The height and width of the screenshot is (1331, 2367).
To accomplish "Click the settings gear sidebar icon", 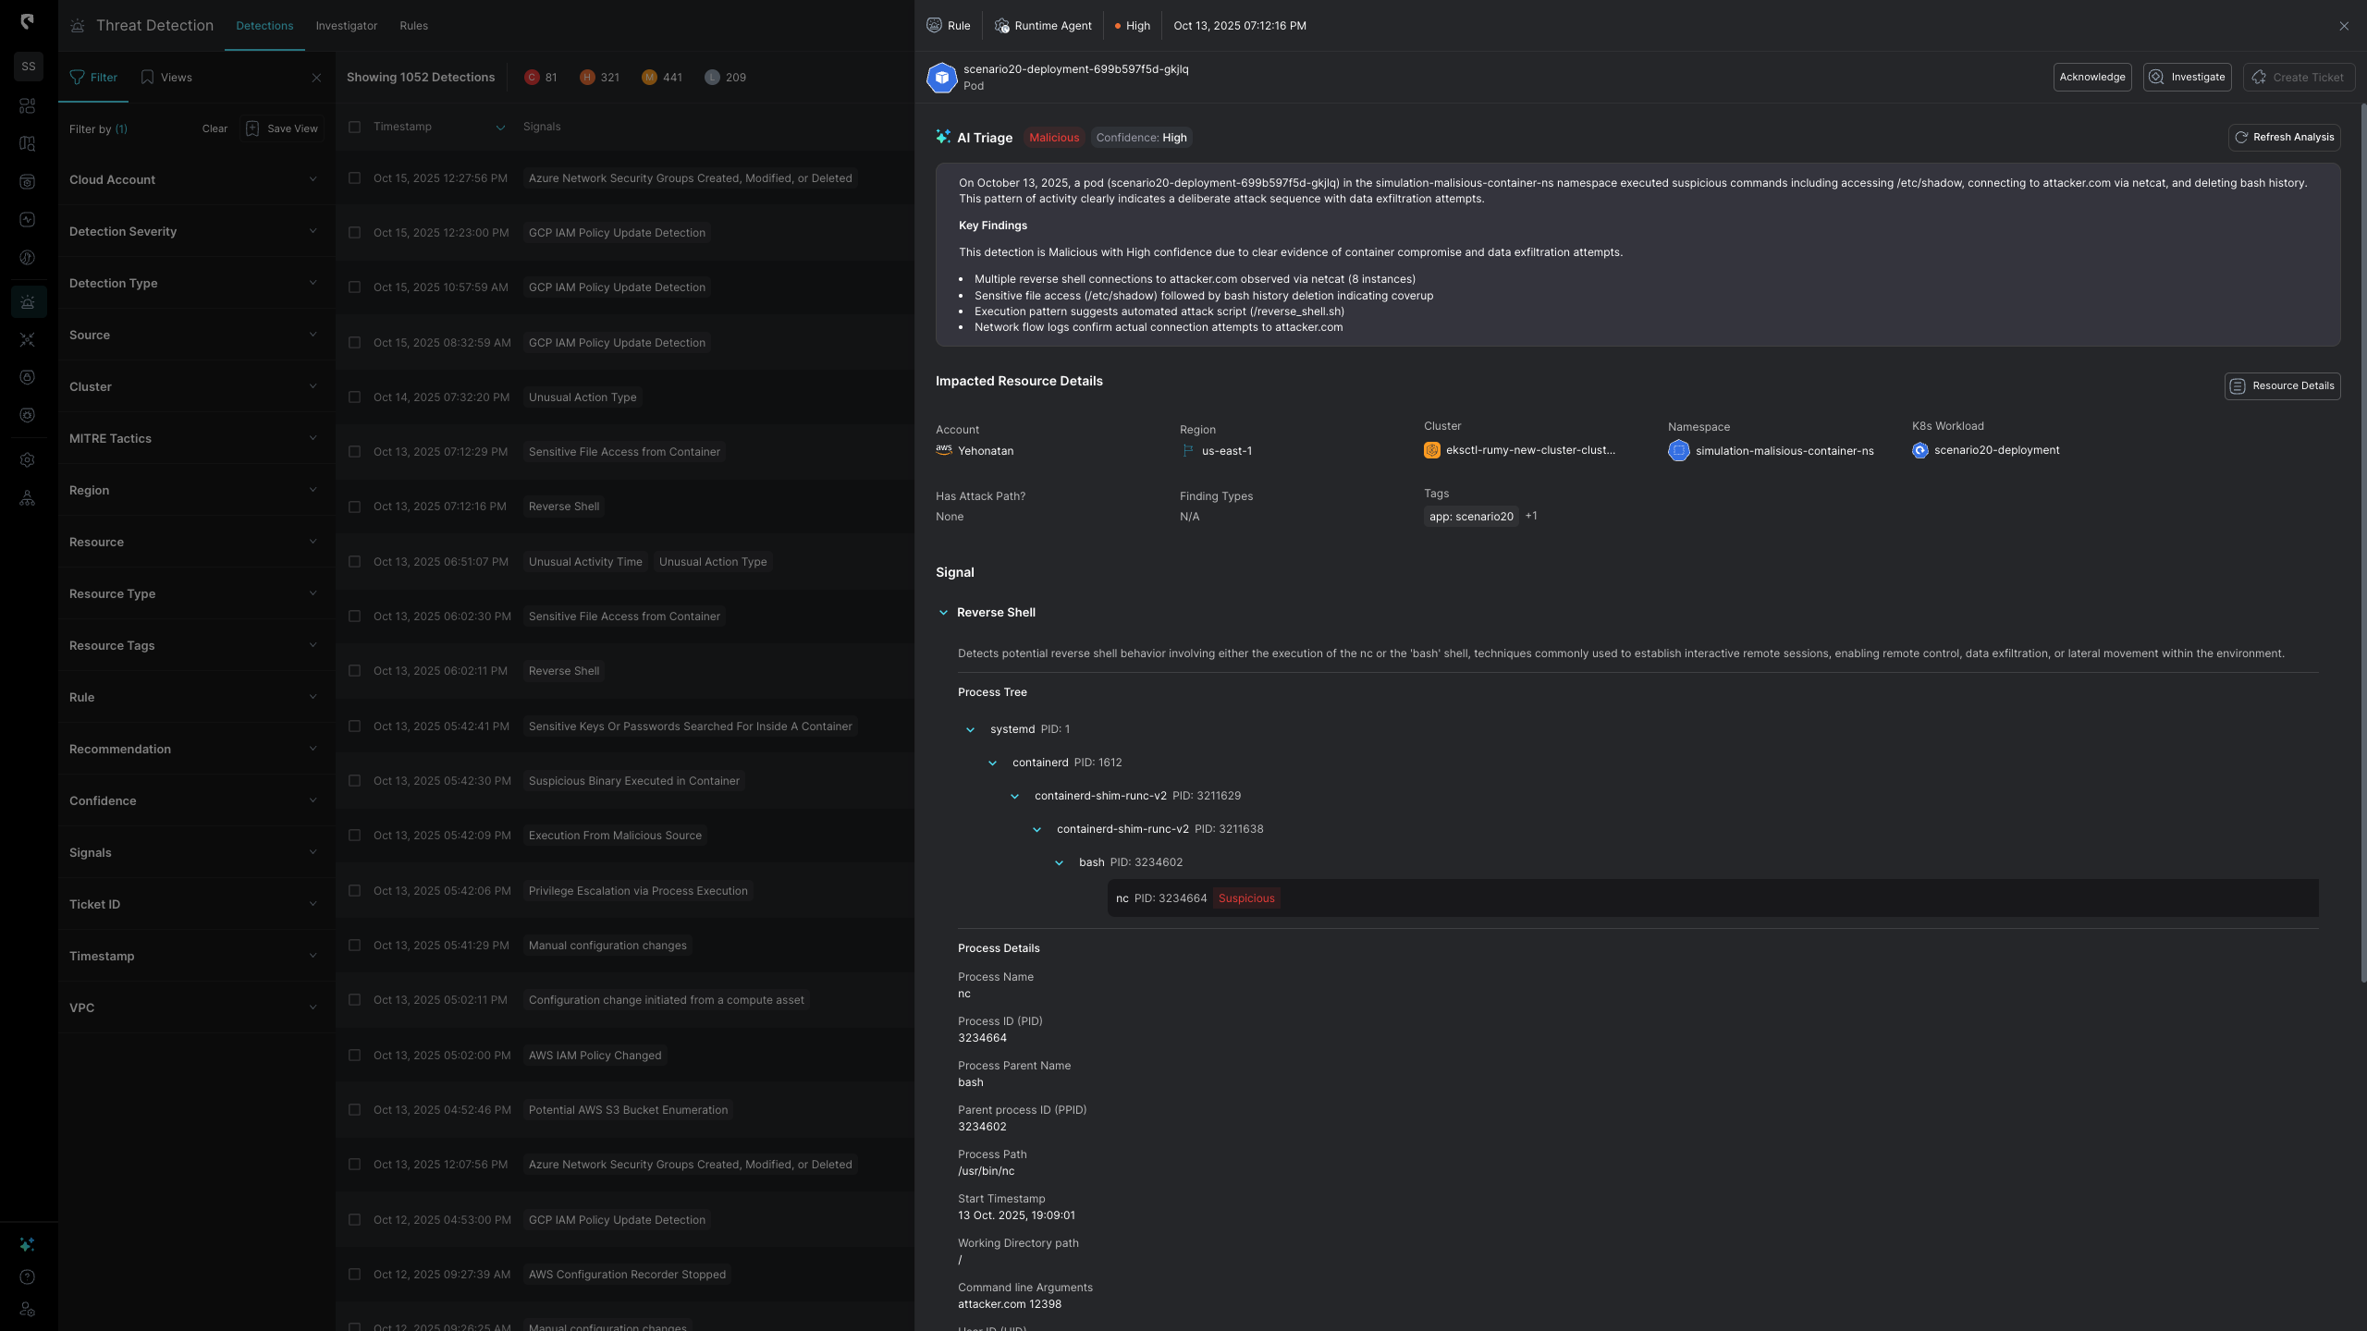I will click(28, 460).
